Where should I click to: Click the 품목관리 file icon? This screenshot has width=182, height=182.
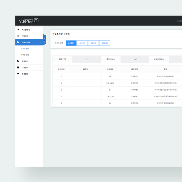click(18, 61)
